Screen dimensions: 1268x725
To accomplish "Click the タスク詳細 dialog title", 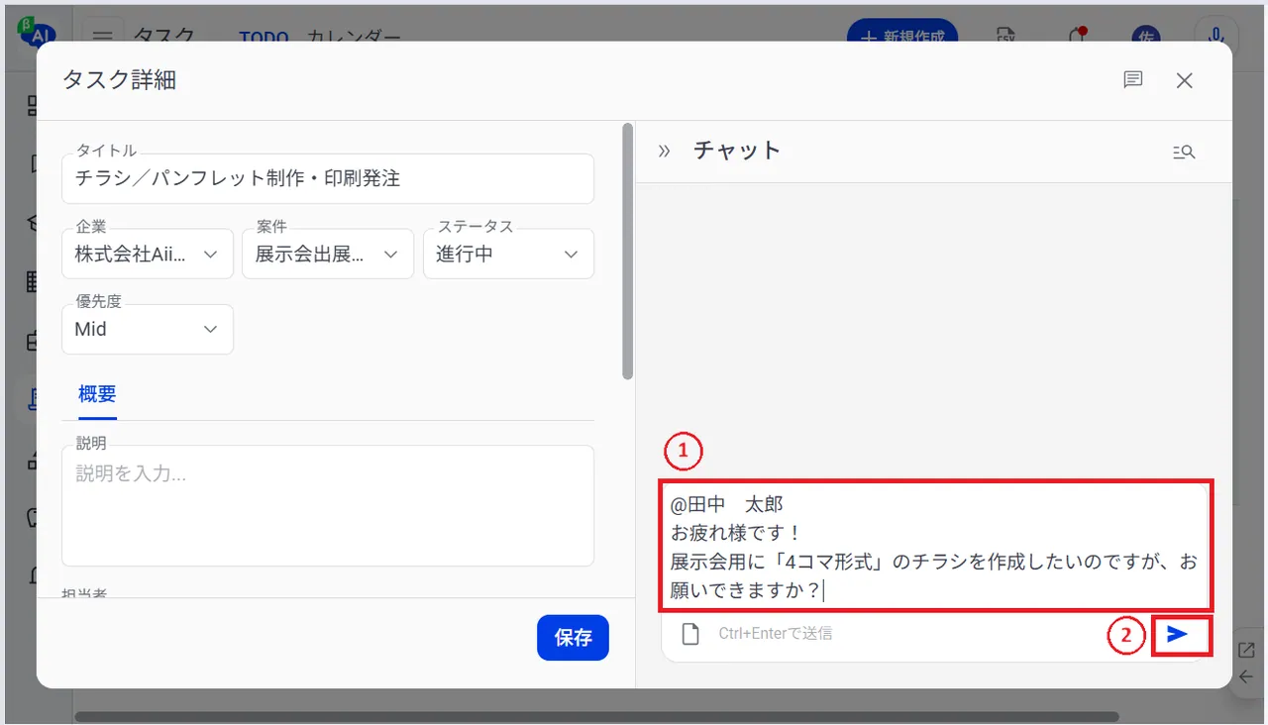I will [x=119, y=80].
